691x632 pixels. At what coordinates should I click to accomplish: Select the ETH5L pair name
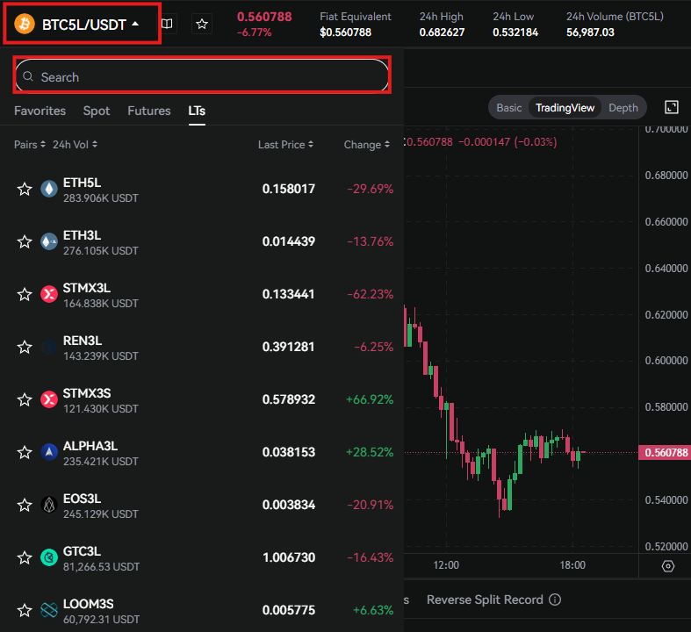(x=82, y=183)
